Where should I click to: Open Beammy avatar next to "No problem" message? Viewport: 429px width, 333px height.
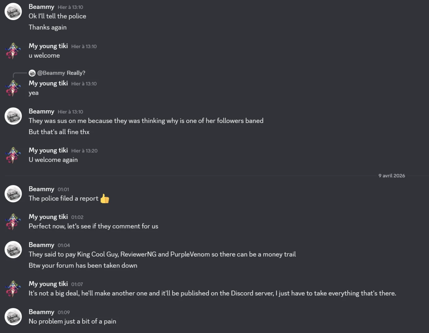[13, 317]
